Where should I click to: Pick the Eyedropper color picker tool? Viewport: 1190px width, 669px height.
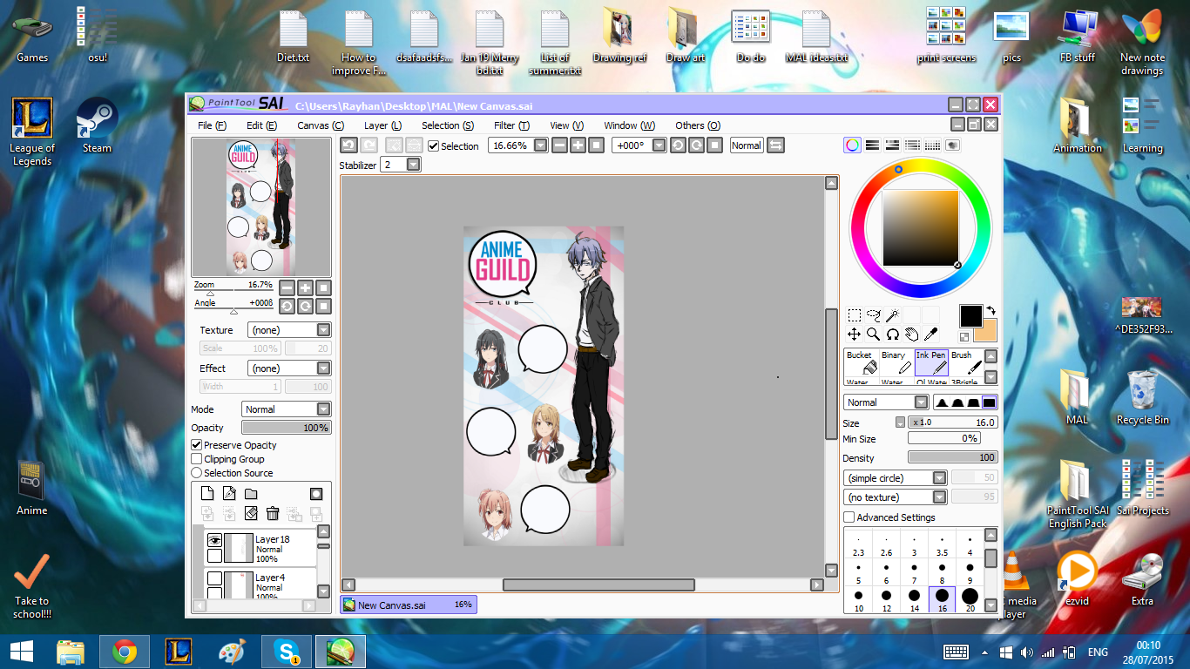(x=930, y=334)
